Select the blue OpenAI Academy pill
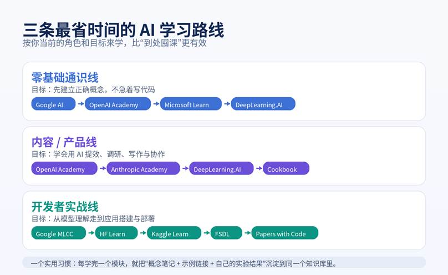The image size is (448, 275). point(118,104)
